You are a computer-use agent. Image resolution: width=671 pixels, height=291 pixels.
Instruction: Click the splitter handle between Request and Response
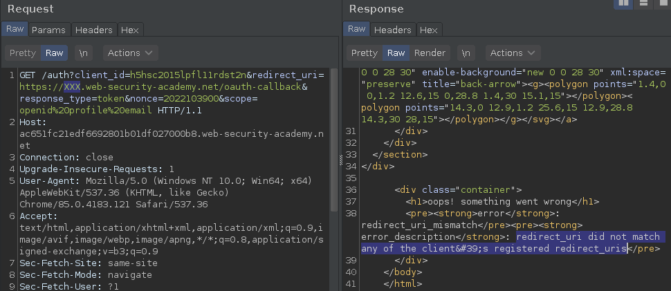tap(341, 160)
